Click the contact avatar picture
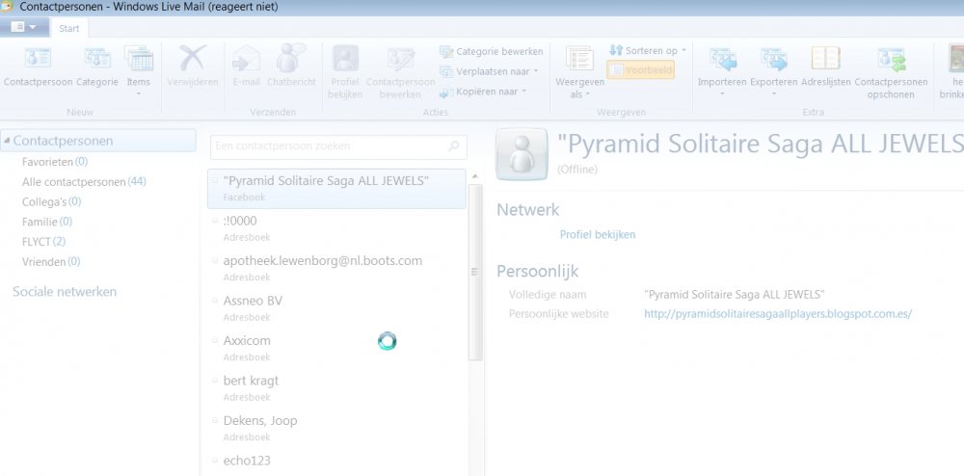 pyautogui.click(x=522, y=153)
